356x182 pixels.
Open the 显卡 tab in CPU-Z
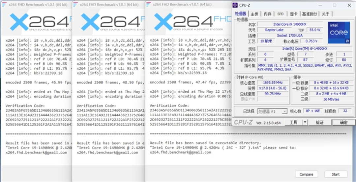click(294, 14)
